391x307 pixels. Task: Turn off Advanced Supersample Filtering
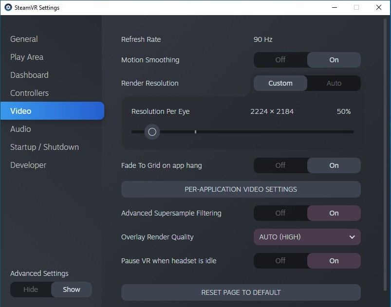pos(280,213)
